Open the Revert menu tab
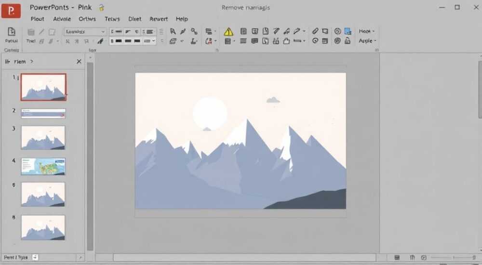The image size is (482, 265). 159,19
